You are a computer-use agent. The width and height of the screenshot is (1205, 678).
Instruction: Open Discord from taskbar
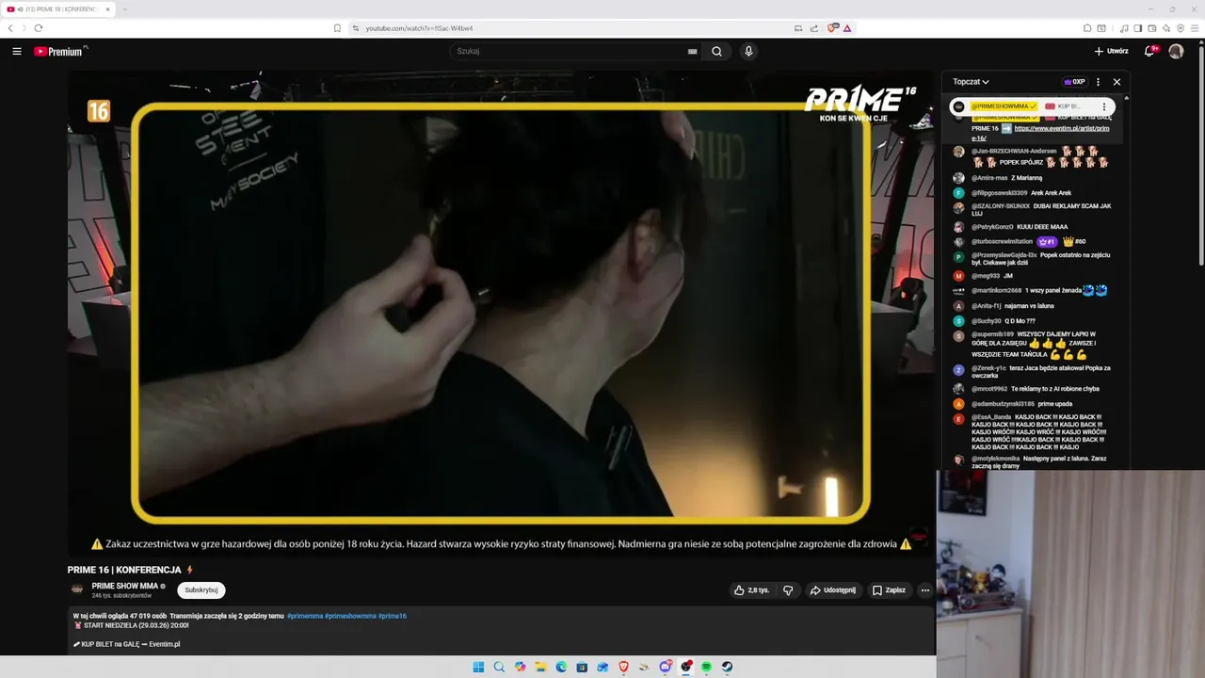tap(665, 667)
